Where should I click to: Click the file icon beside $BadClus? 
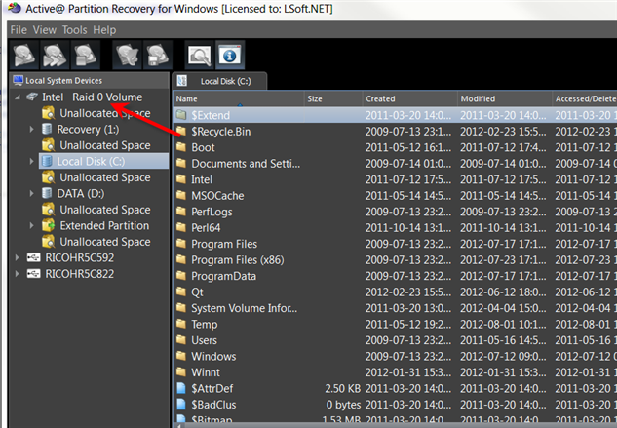click(181, 405)
